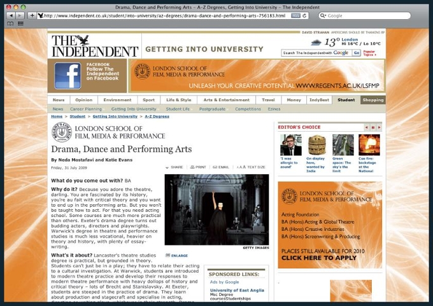Click the theatre stage article photo
This screenshot has width=433, height=306.
216,210
